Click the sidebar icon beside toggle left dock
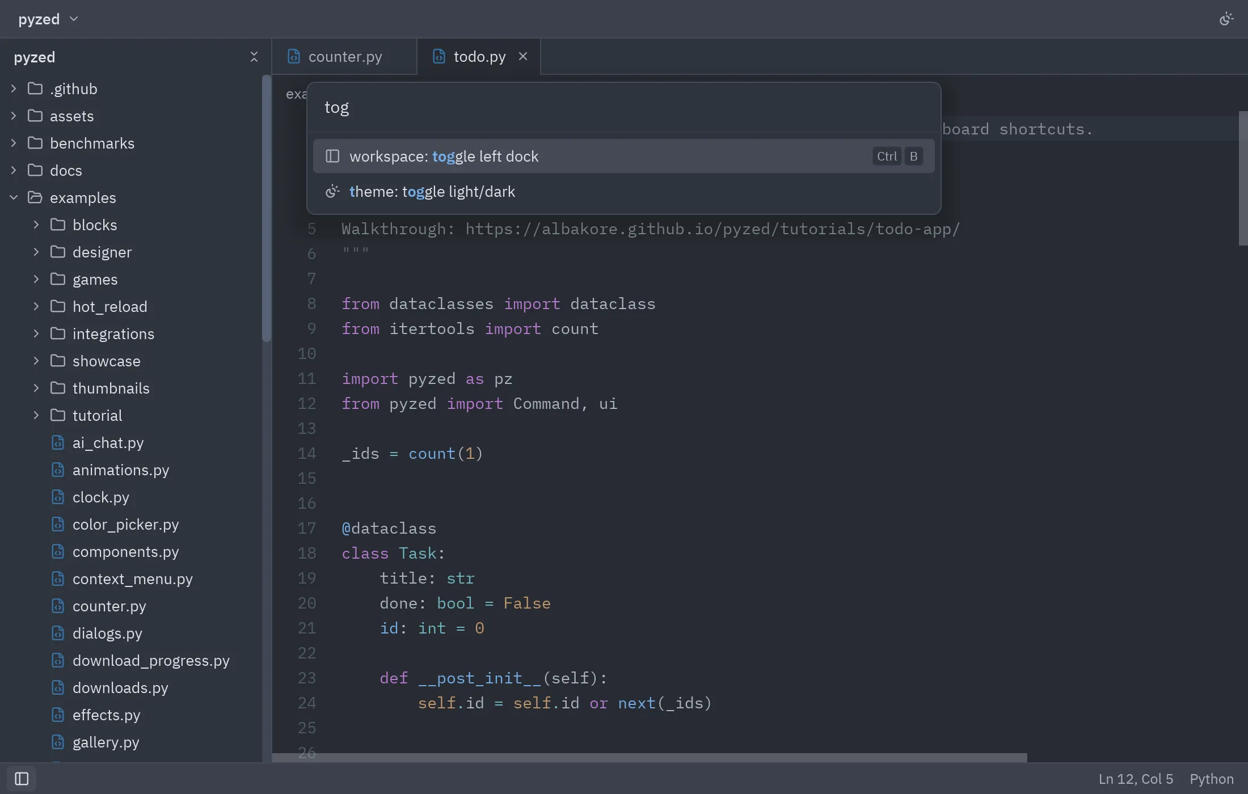 [332, 156]
